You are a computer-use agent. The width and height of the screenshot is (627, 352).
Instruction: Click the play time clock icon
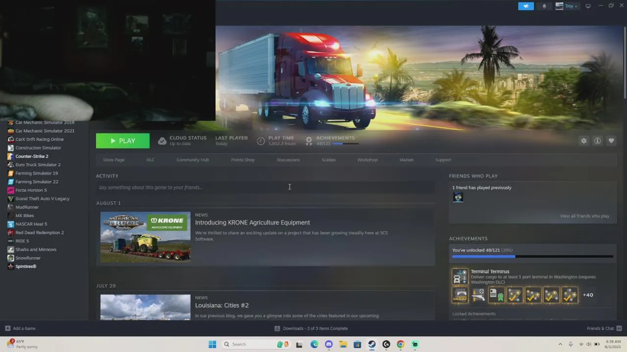[x=261, y=141]
